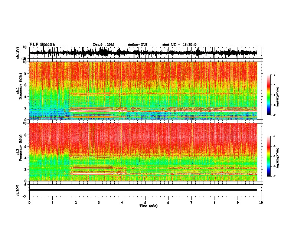Click the "-3" label on ch.1 color scale
Viewport: 294px width, 227px height.
click(x=274, y=75)
